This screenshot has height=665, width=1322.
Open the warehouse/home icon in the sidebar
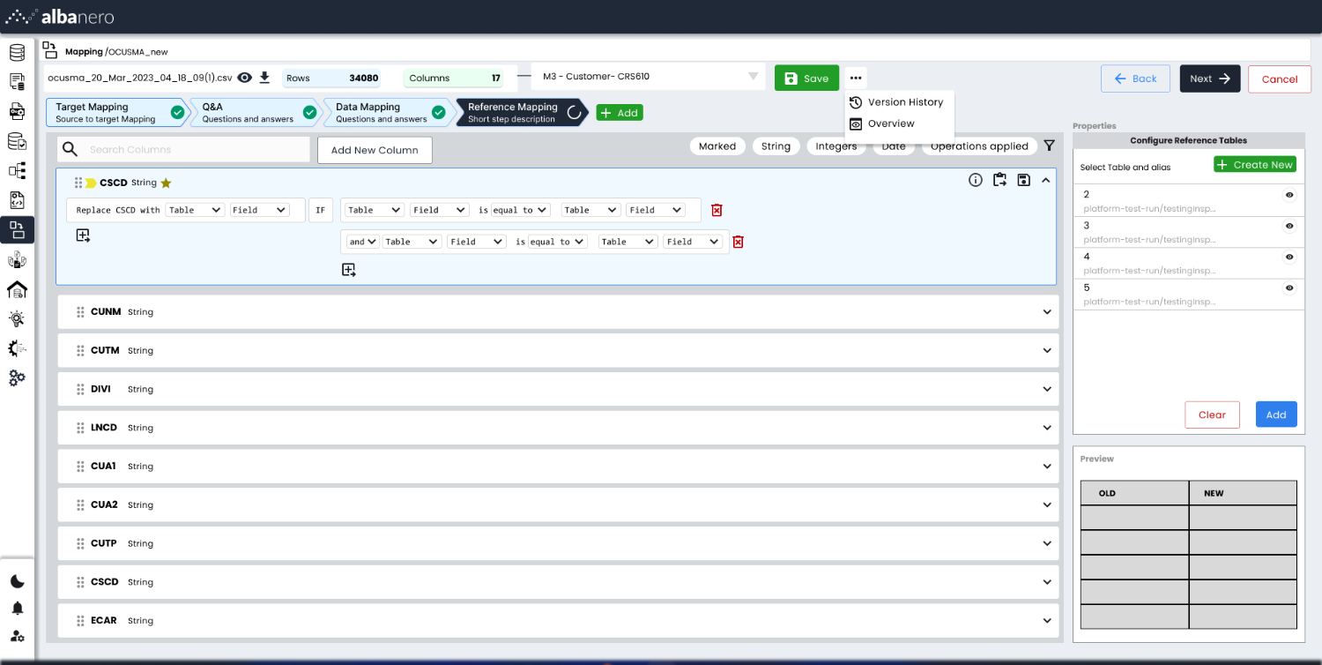[17, 289]
